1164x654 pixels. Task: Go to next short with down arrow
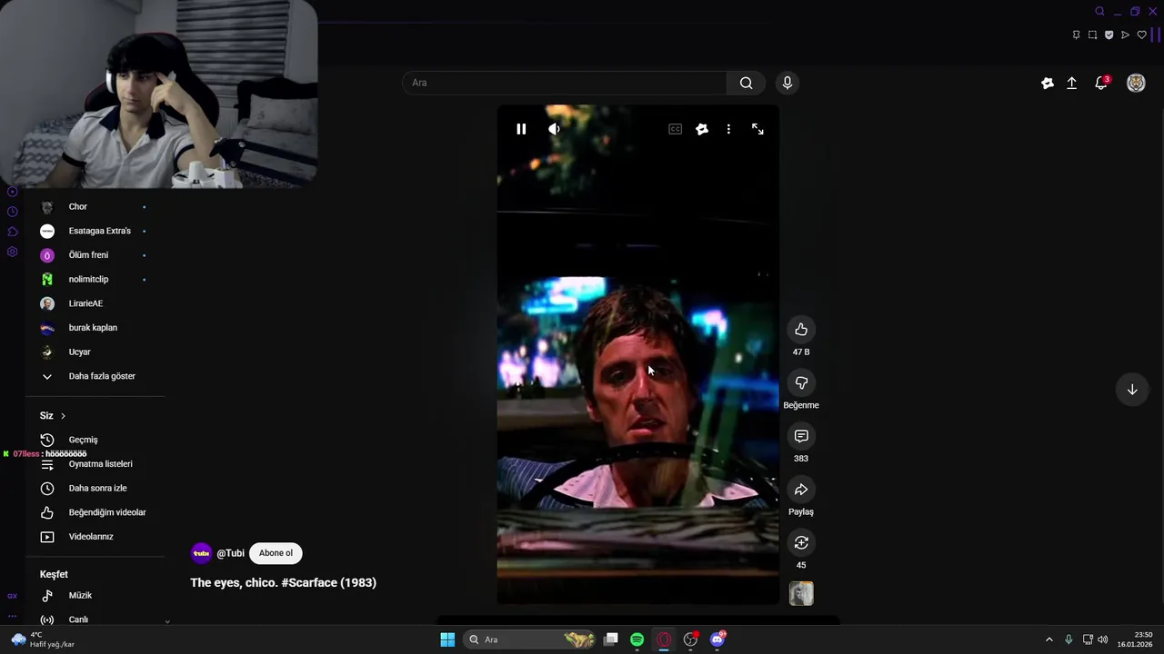click(x=1132, y=390)
